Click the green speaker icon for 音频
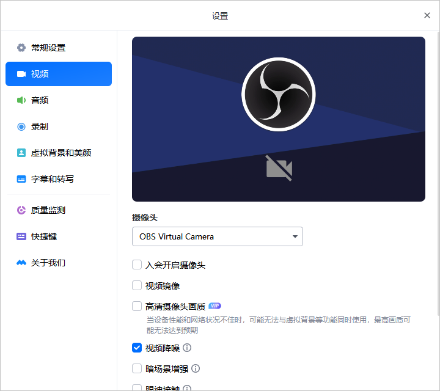Screen dimensions: 440x391 (21, 100)
